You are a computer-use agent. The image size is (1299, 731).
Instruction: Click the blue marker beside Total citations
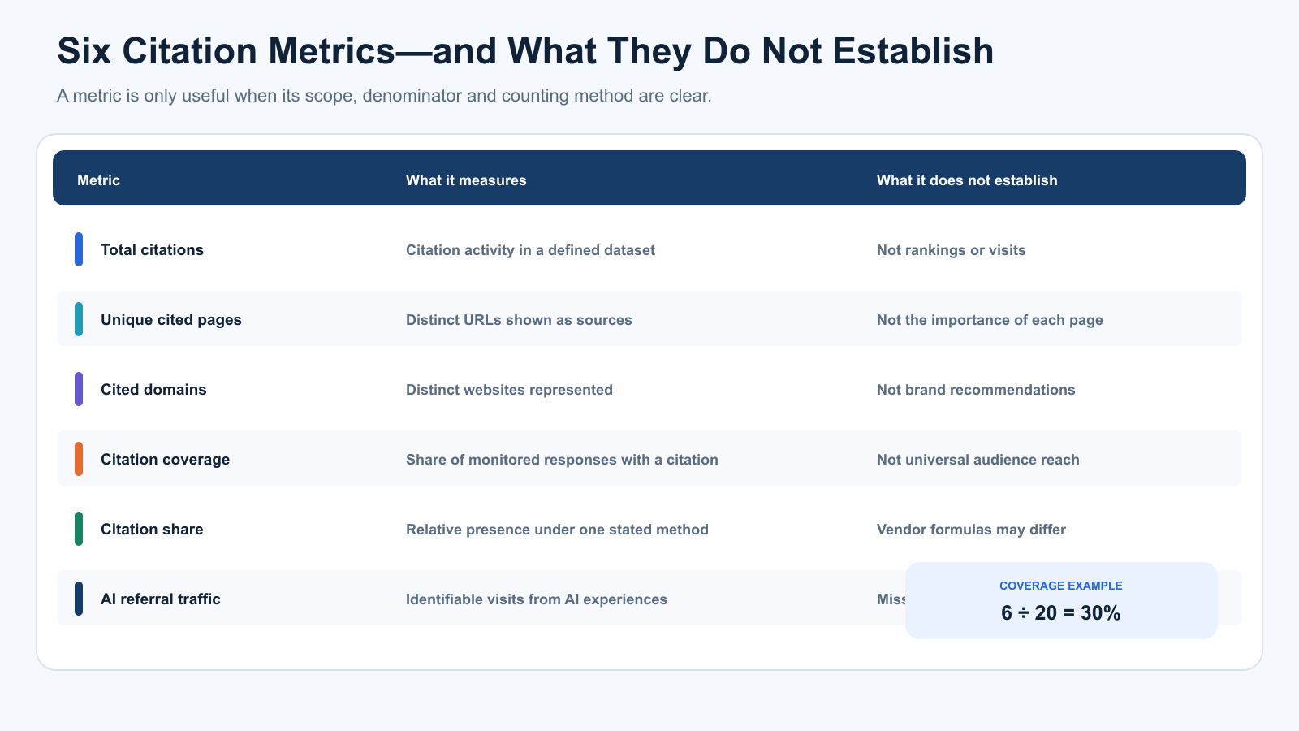tap(79, 249)
